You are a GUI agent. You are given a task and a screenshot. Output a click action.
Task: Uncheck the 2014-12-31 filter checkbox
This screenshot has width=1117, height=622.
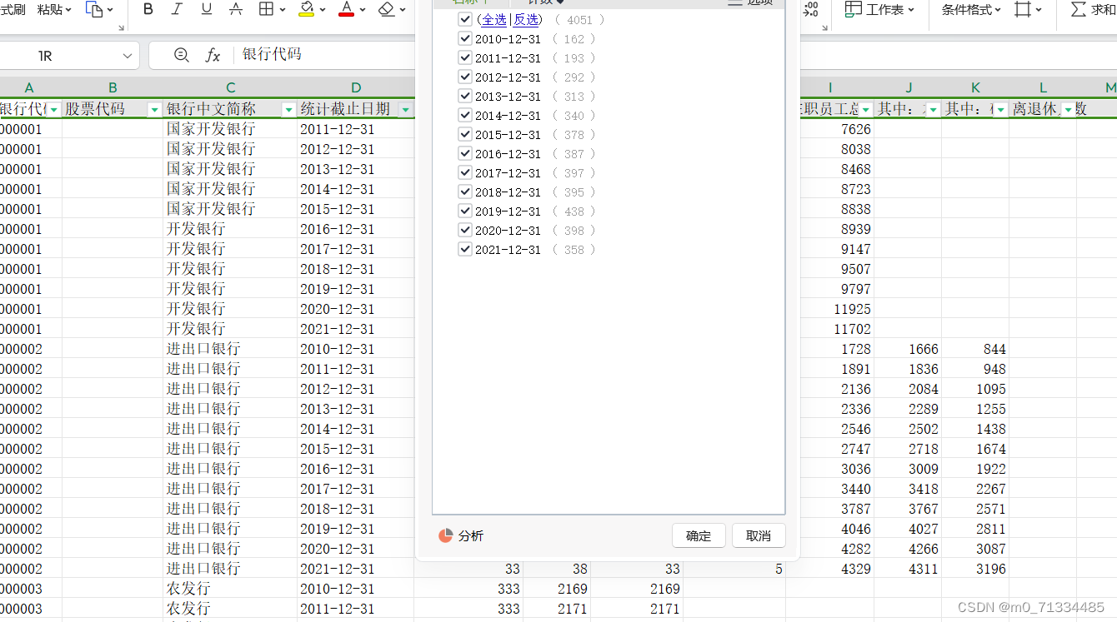point(465,115)
